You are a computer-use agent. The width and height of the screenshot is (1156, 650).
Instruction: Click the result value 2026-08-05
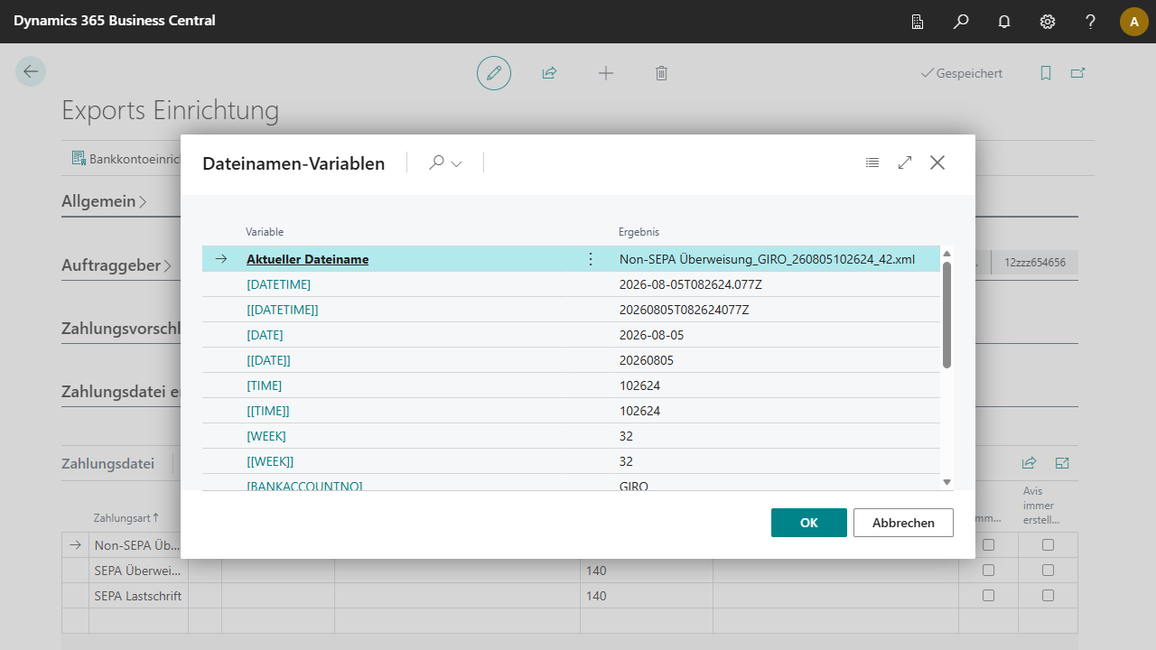(x=651, y=335)
